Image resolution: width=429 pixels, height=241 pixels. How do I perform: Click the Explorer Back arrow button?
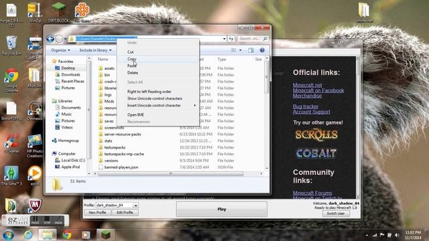50,39
